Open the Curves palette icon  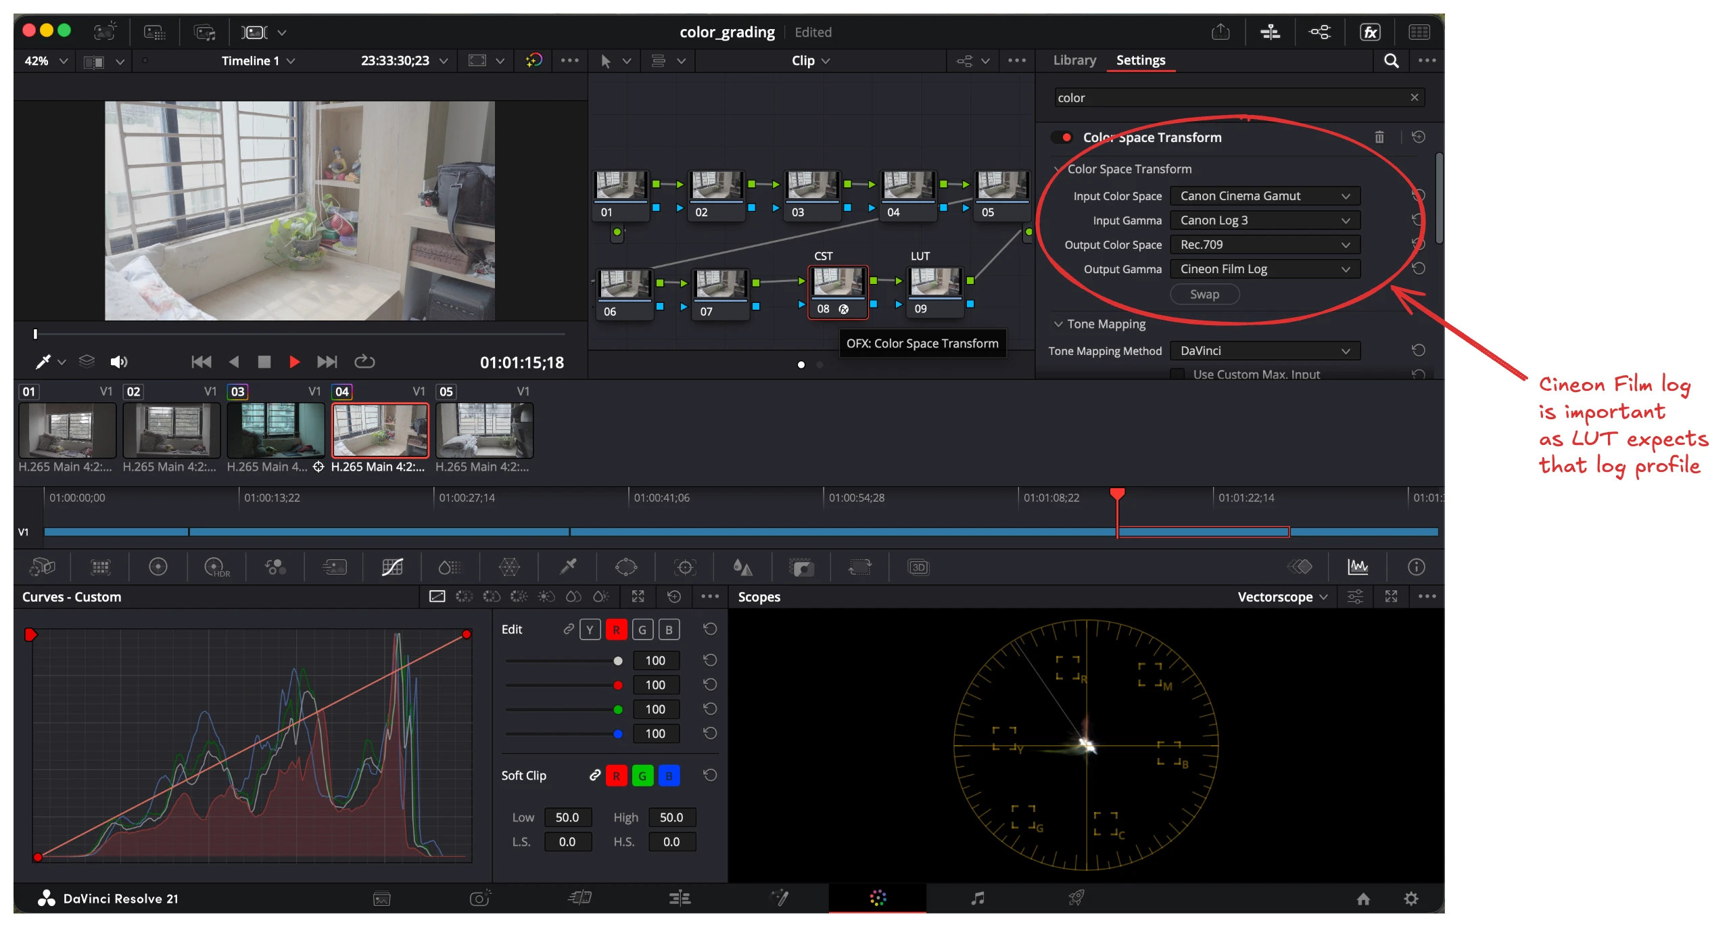tap(392, 567)
